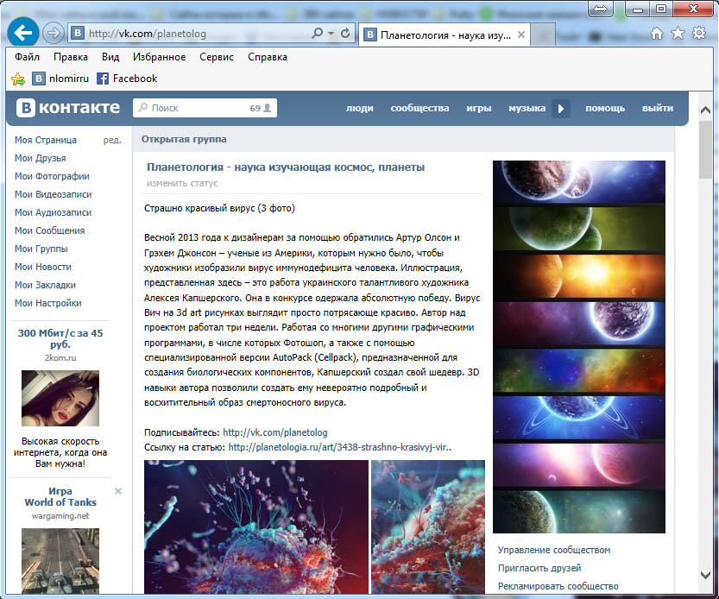Refresh the page with the reload icon
This screenshot has height=599, width=719.
coord(345,33)
